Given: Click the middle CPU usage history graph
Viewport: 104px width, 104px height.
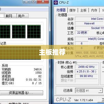Looking at the screenshot, I should pos(19,32).
